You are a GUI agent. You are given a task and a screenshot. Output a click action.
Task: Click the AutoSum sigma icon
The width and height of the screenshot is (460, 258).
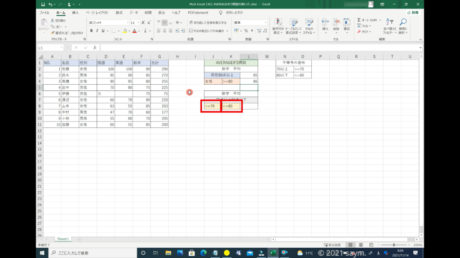[x=359, y=20]
